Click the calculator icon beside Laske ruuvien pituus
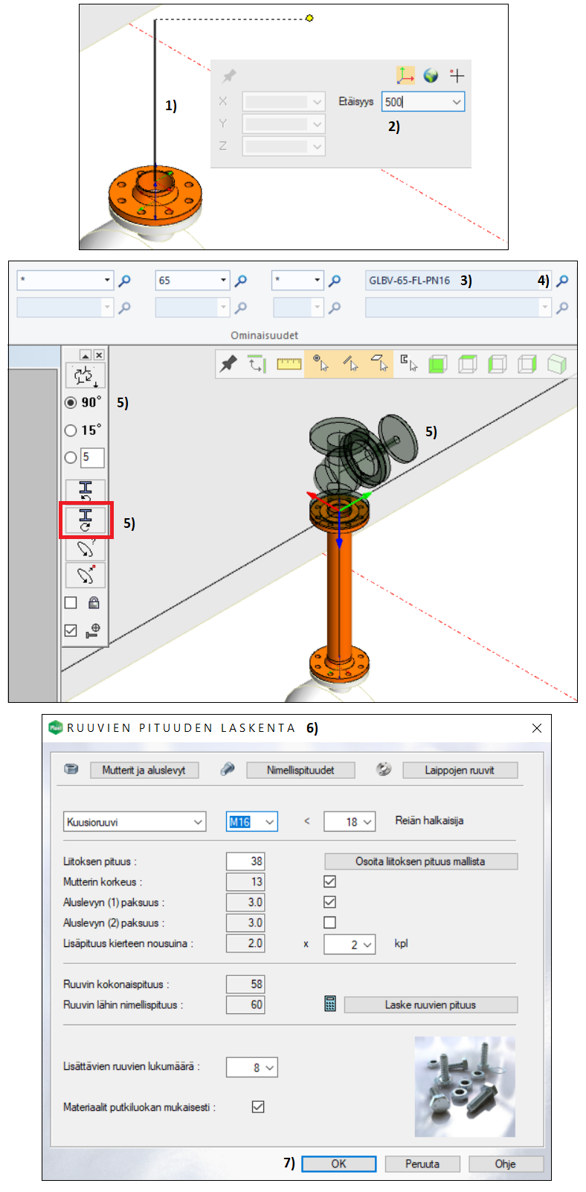Screen dimensions: 586x1192 coord(330,1004)
